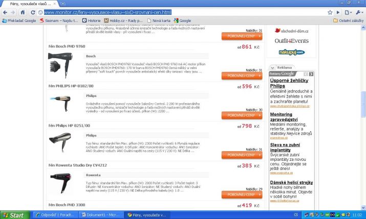Click Porovnej ceny for Philips HP 8251/00

242,155
